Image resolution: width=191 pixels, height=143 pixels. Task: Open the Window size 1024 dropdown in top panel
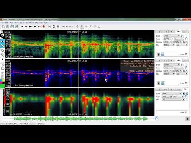[167, 42]
